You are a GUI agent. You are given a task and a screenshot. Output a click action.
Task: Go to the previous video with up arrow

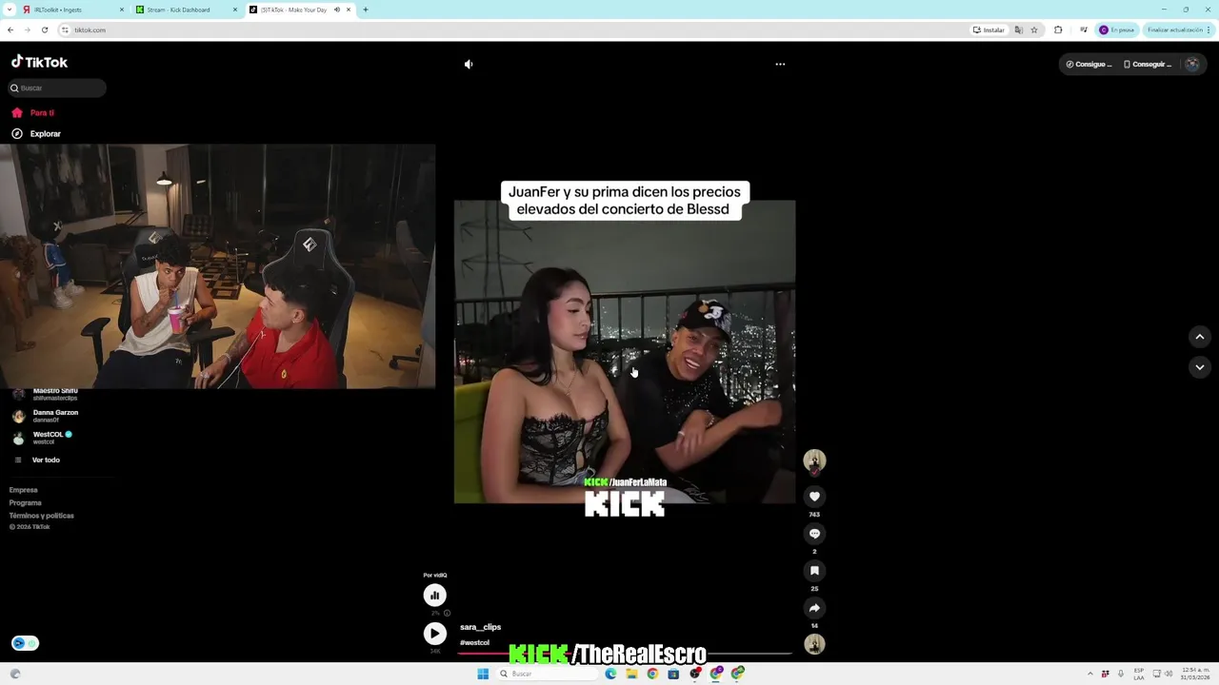[x=1200, y=337]
